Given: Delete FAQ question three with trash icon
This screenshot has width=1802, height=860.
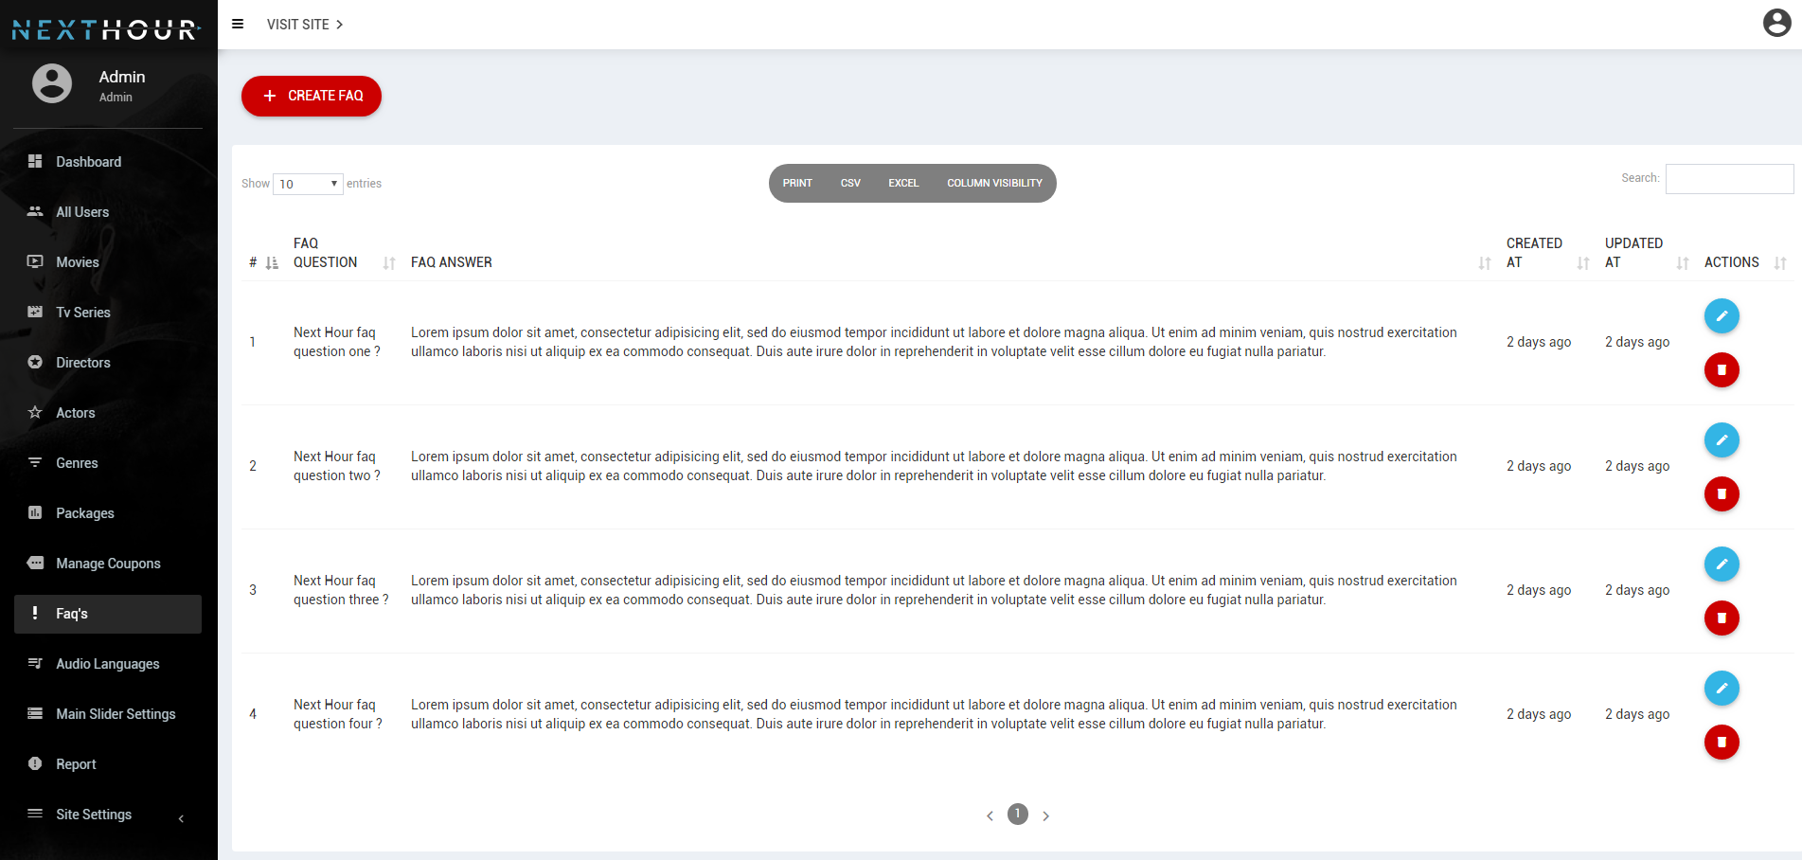Looking at the screenshot, I should click(1722, 618).
